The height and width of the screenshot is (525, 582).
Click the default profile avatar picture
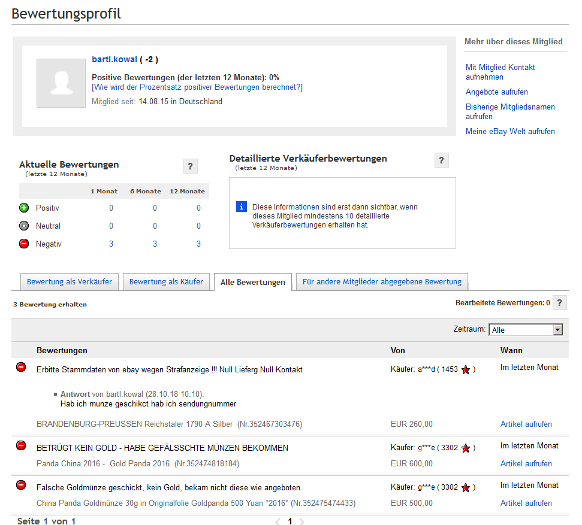pos(61,83)
